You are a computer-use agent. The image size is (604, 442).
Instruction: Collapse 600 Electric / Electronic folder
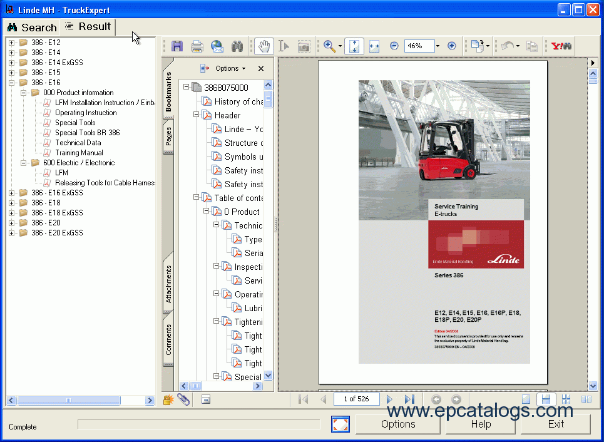click(24, 163)
